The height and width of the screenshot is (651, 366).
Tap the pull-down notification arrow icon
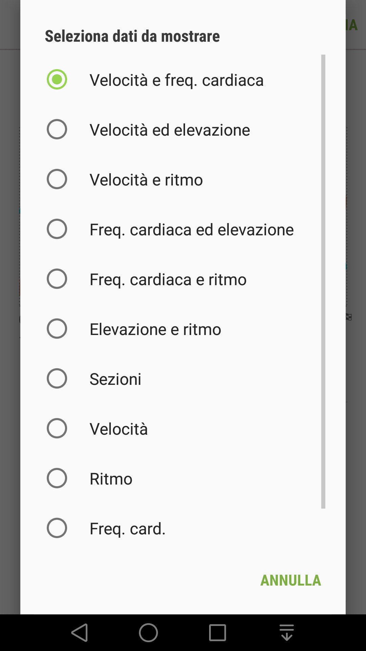pos(287,633)
